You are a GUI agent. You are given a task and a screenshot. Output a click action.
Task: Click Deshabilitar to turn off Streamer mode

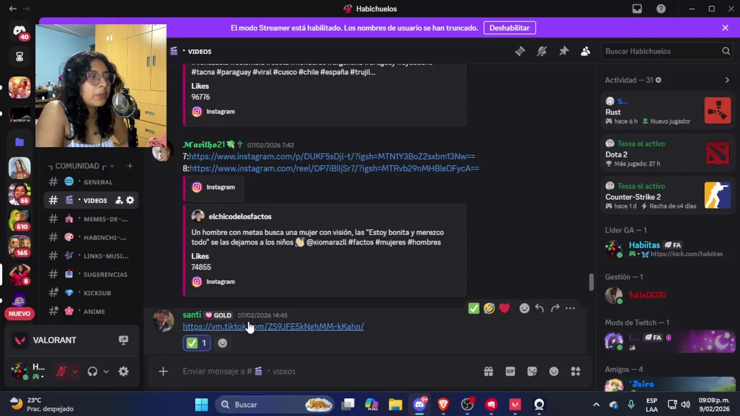[509, 28]
